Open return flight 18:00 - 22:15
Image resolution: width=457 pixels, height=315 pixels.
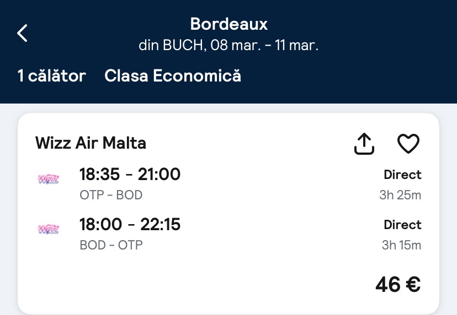[130, 225]
